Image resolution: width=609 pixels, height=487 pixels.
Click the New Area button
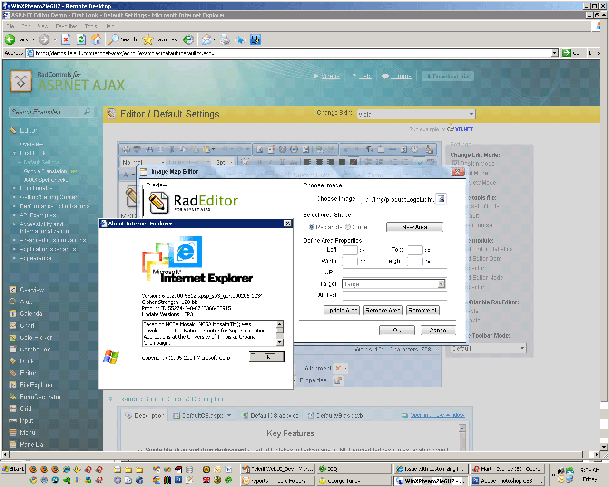click(414, 227)
